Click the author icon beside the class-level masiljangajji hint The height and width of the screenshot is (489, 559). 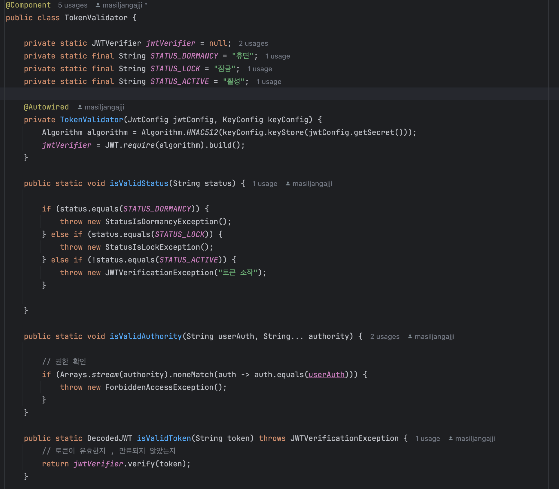98,5
